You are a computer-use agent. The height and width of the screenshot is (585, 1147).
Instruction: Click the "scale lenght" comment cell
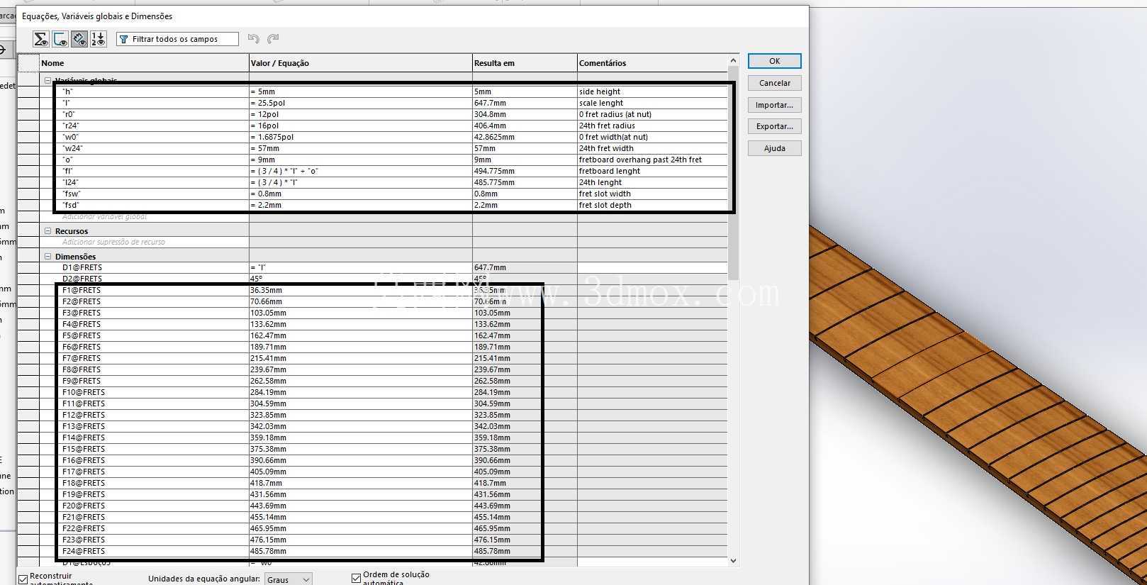tap(652, 103)
